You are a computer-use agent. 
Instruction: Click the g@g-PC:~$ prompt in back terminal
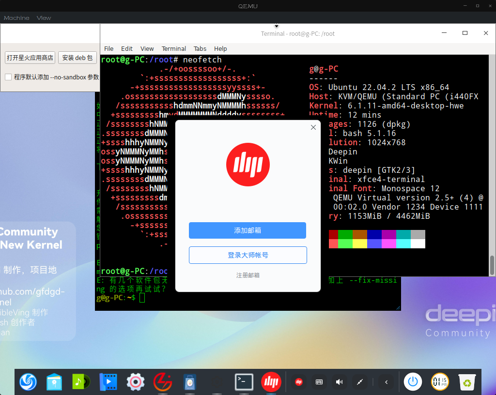116,298
